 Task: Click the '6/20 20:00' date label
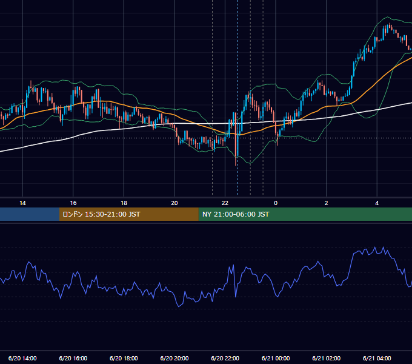click(x=174, y=358)
